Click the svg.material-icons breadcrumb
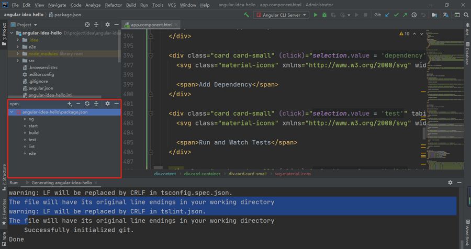471x249 pixels. tap(293, 174)
